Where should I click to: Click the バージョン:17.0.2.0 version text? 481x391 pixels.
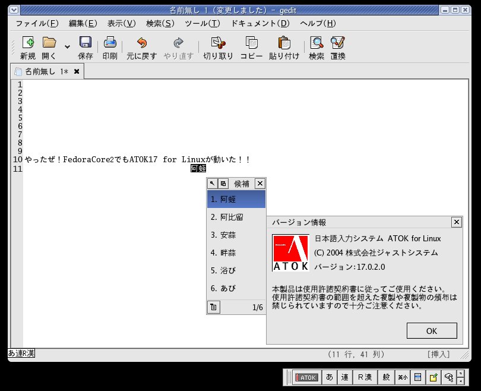350,267
